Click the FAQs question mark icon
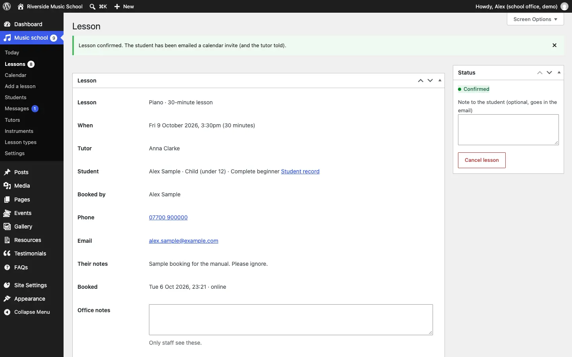 point(7,267)
